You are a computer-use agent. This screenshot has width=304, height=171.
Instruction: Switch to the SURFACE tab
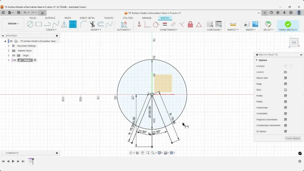click(50, 18)
